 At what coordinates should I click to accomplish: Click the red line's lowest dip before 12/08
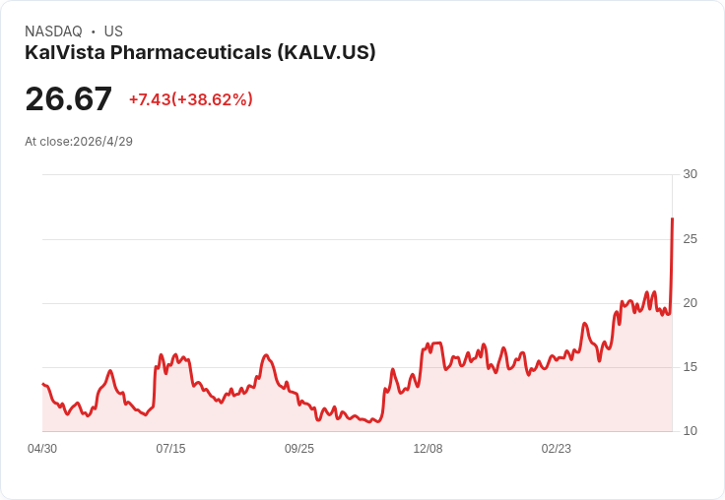[x=378, y=421]
